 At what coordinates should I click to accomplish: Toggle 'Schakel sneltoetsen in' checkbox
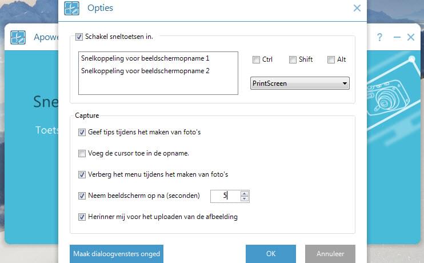coord(79,37)
